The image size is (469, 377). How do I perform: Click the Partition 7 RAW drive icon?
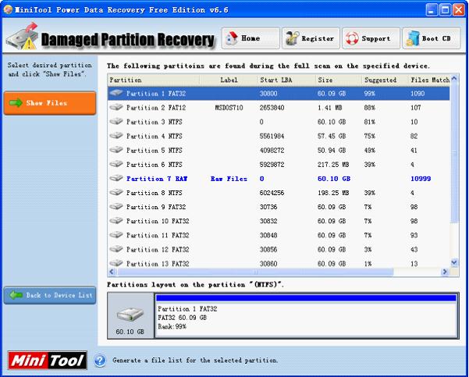116,178
